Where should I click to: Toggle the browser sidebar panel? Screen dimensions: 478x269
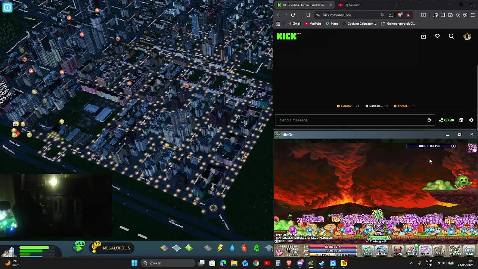pyautogui.click(x=443, y=15)
